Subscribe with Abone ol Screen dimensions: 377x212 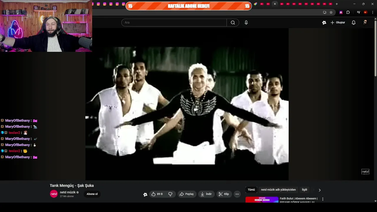tap(92, 194)
